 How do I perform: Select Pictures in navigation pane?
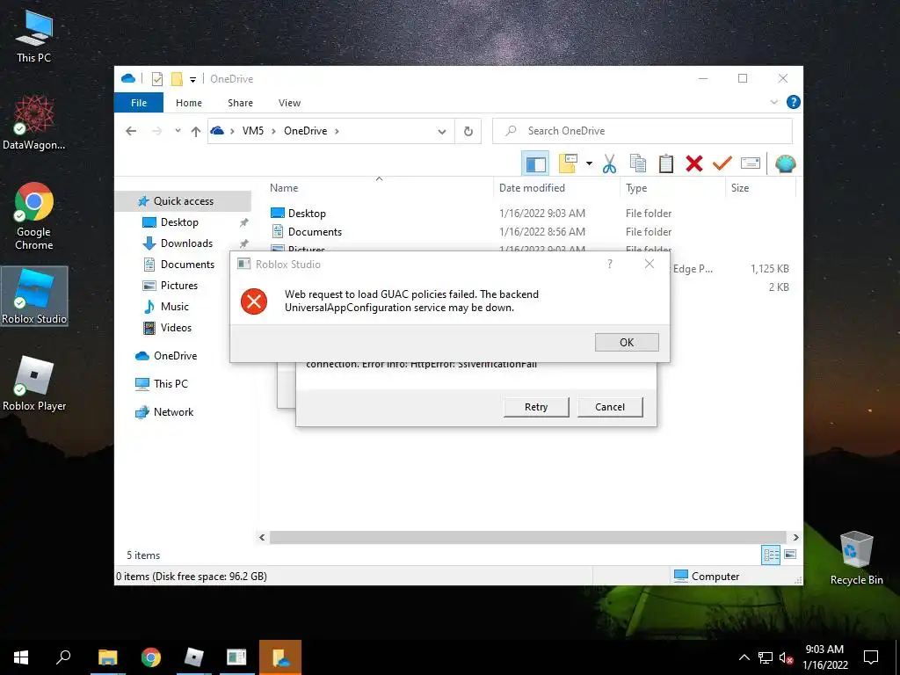coord(178,286)
